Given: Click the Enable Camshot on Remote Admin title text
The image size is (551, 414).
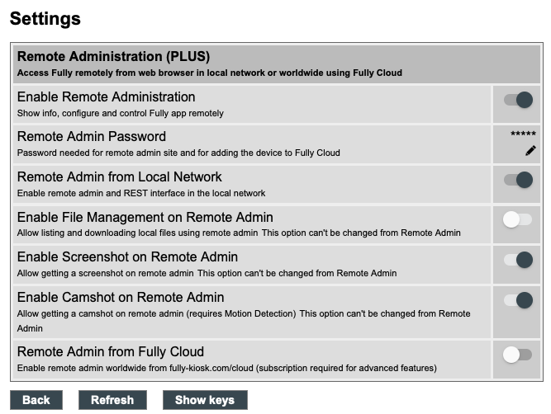Looking at the screenshot, I should [x=121, y=298].
